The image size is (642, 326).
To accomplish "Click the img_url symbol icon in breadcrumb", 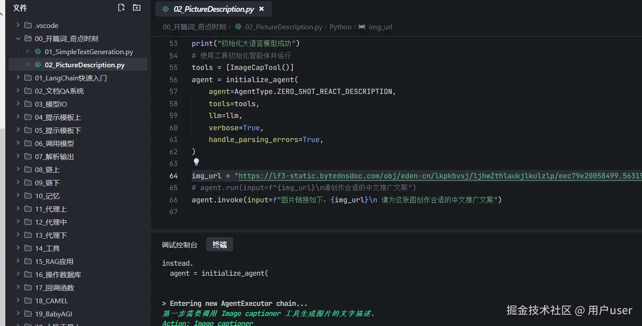I will [362, 27].
